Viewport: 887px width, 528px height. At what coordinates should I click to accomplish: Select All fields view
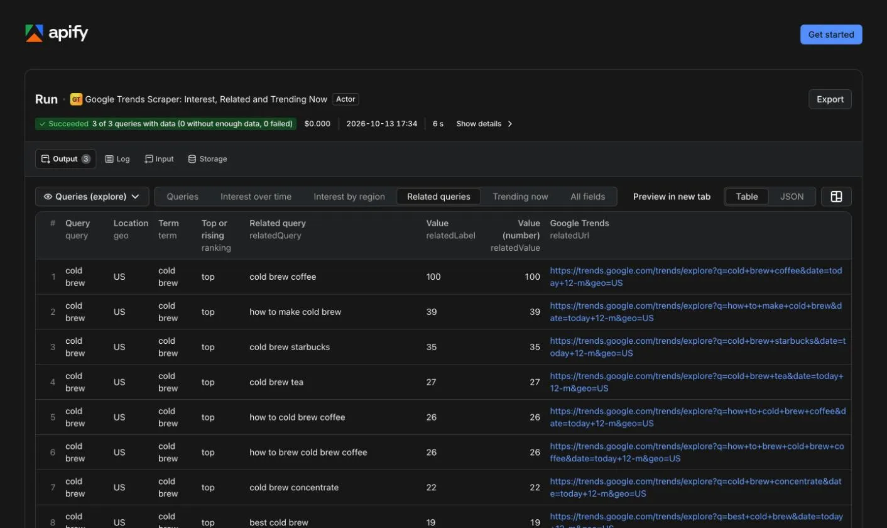click(588, 197)
